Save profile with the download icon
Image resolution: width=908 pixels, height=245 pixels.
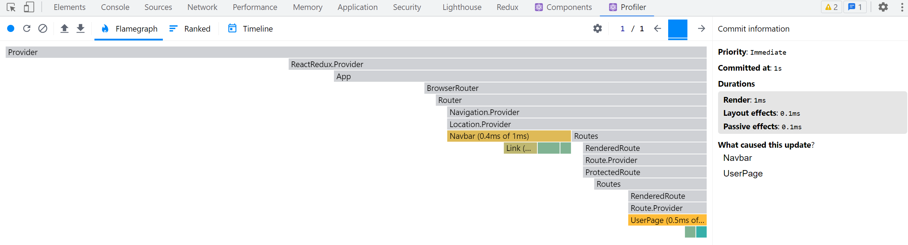(x=81, y=28)
